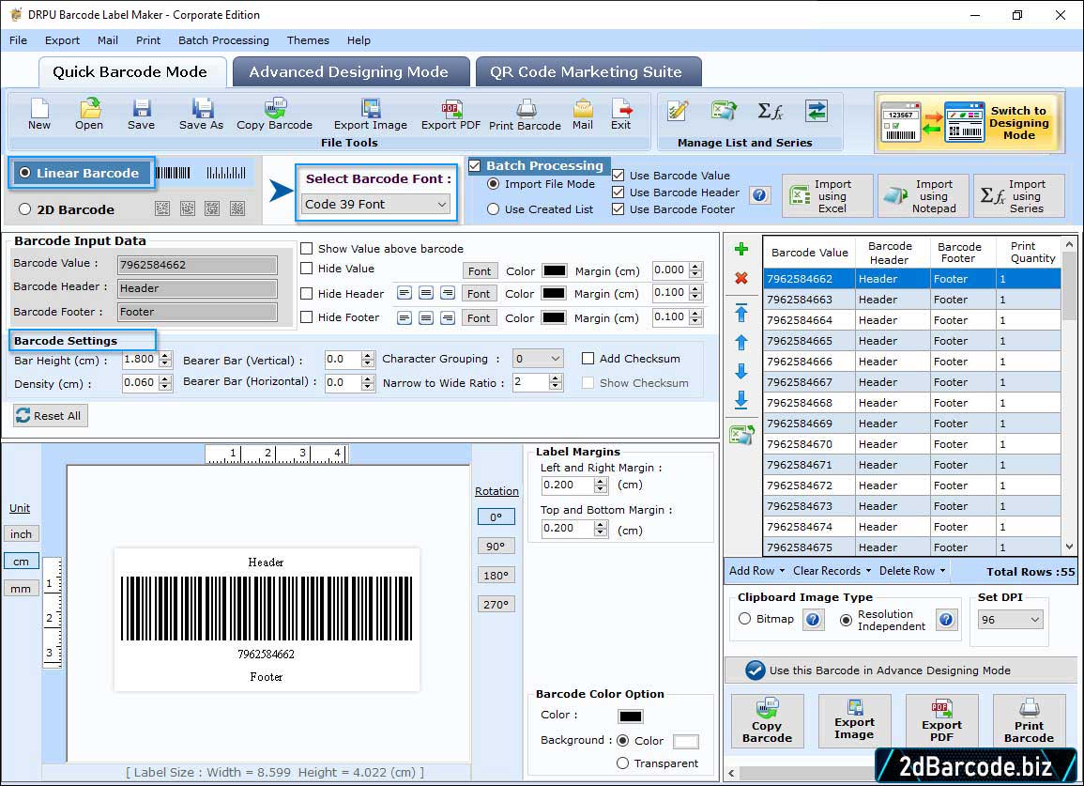Open the Set DPI dropdown
Screen dimensions: 1084x786
(x=1010, y=620)
